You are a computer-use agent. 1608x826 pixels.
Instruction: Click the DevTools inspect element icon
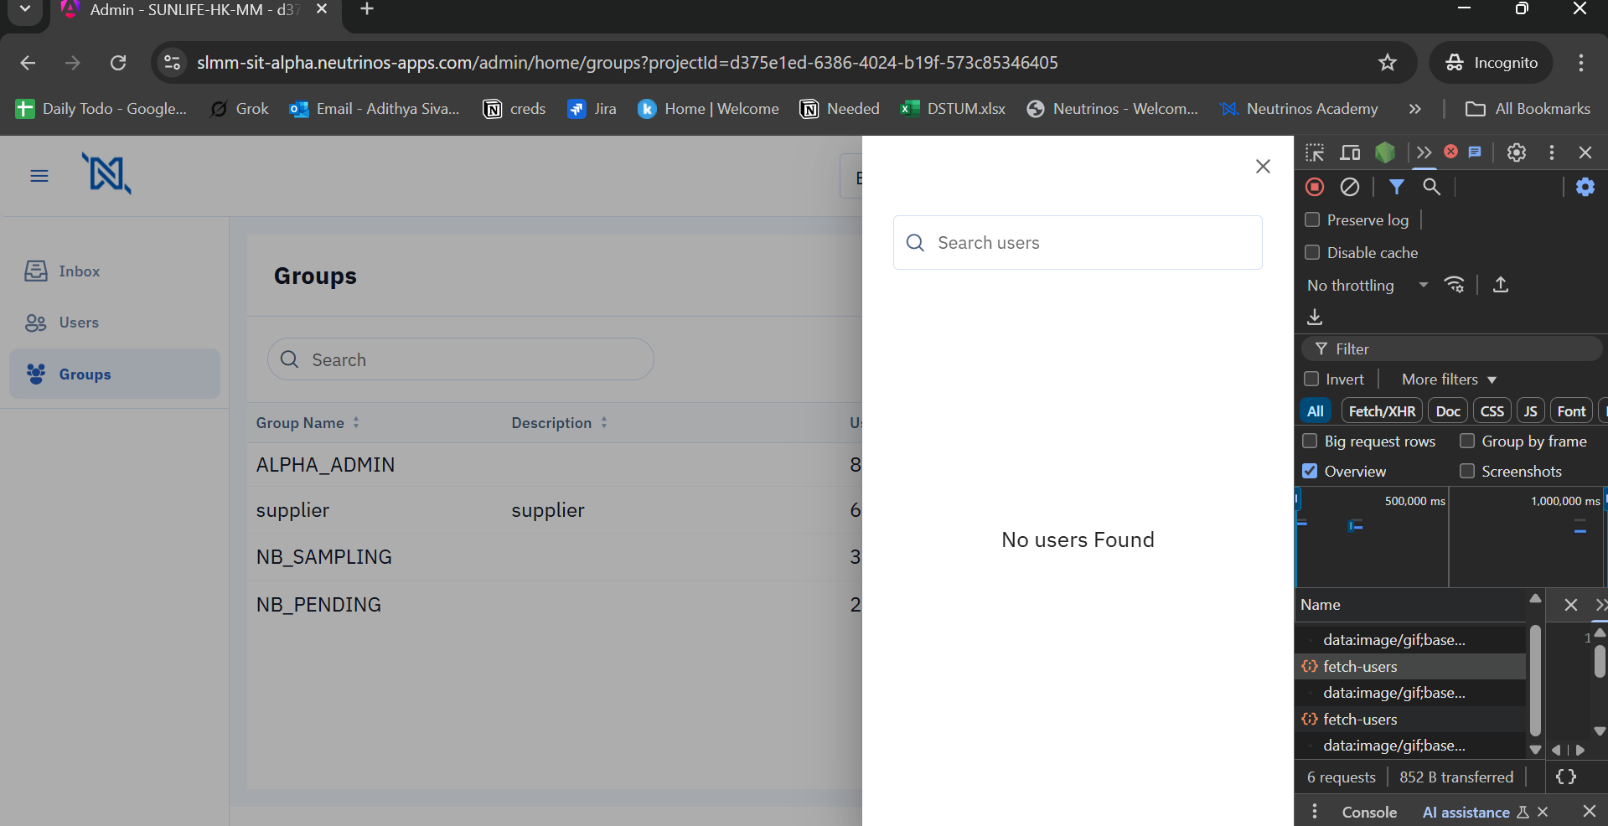tap(1315, 152)
